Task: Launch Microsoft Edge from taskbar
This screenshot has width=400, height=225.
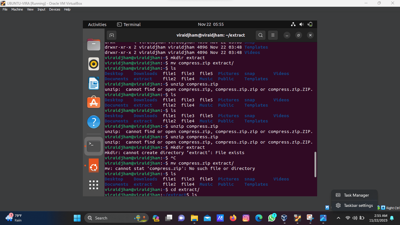Action: [x=259, y=218]
